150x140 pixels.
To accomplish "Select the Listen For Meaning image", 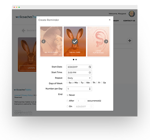I will point(98,41).
